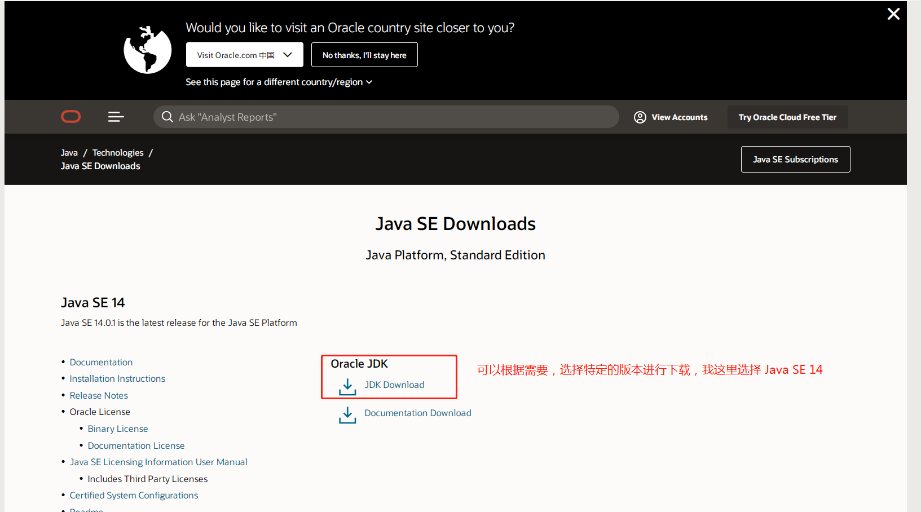Open Documentation License link
The height and width of the screenshot is (512, 921).
tap(136, 445)
